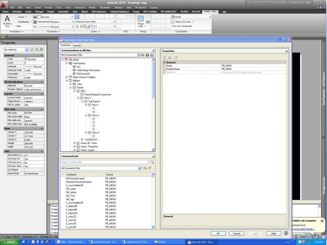Dismiss the Publish Job Complete balloon
Screen dimensions: 327x245
tap(322, 221)
